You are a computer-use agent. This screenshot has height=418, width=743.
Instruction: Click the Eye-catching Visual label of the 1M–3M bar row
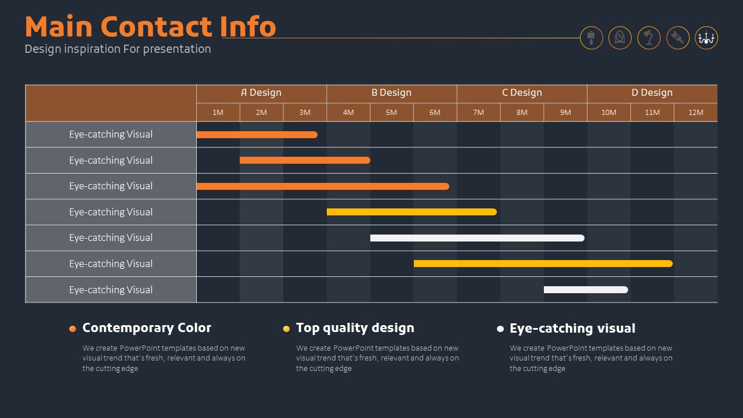[111, 135]
